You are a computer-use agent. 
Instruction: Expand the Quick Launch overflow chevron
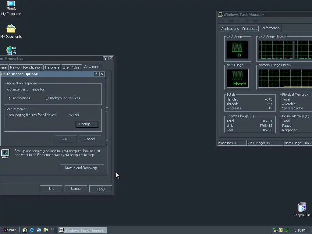52,229
